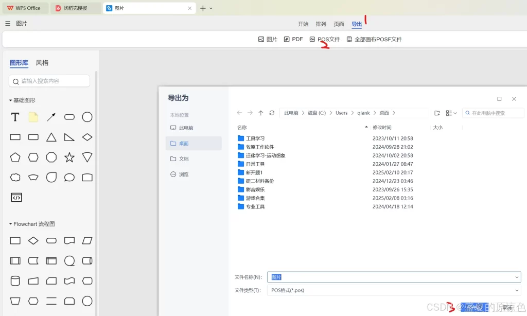Change the folder view mode dropdown
Screen dimensions: 527x316
tap(450, 113)
